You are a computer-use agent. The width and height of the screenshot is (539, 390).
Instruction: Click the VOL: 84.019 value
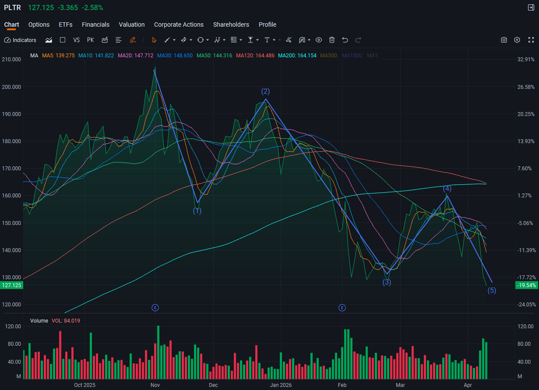coord(66,321)
